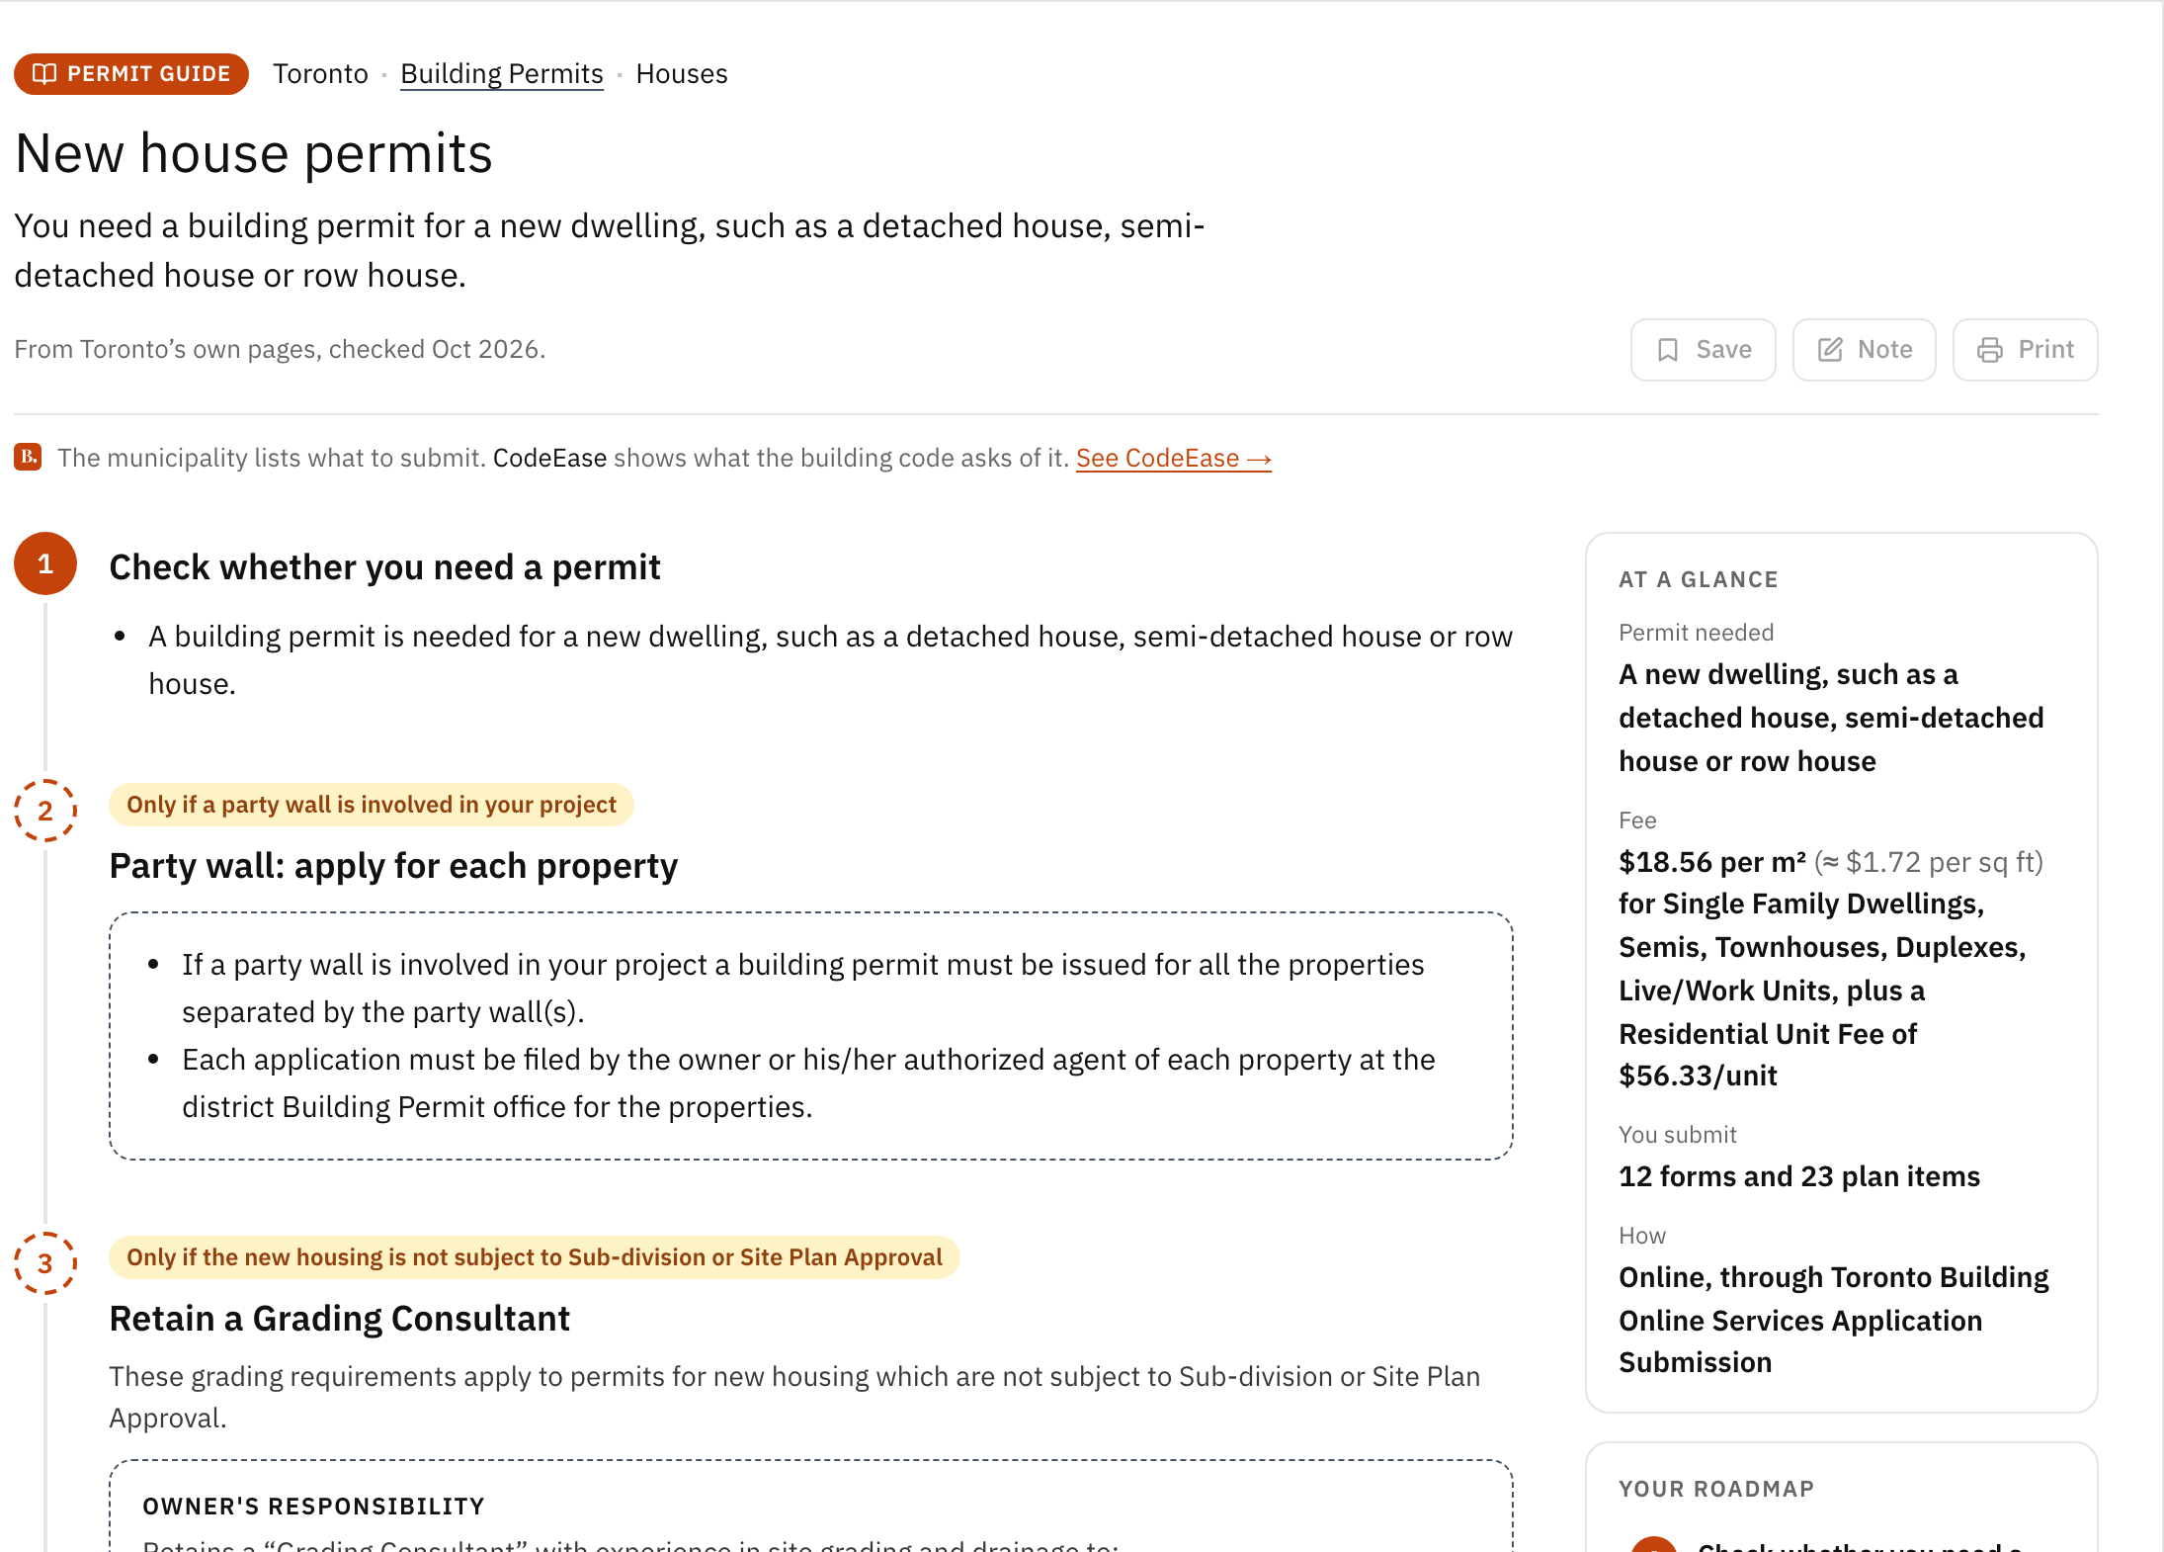Screen dimensions: 2164x1552
Task: Click the At a Glance card heading
Action: click(x=1699, y=580)
